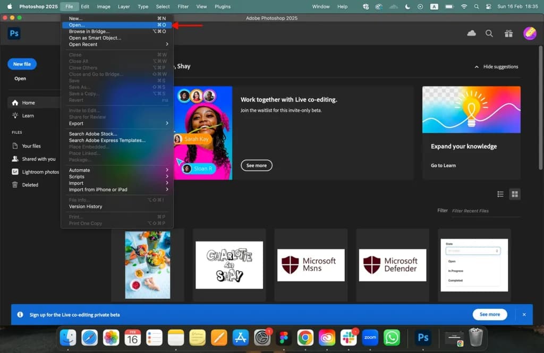Expand the Import from iPhone or iPad submenu
The width and height of the screenshot is (544, 353).
(x=117, y=190)
